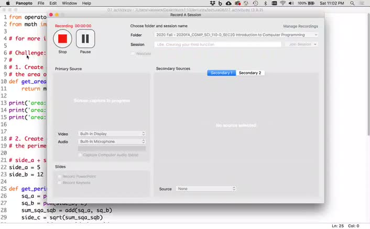The height and width of the screenshot is (229, 370).
Task: Click the Bluetooth icon in menu bar
Action: [x=265, y=3]
